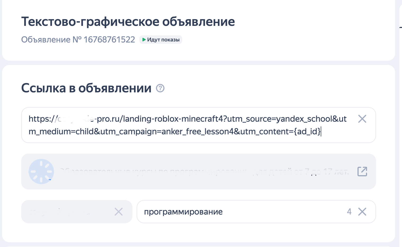This screenshot has height=247, width=402.
Task: Click the character counter showing 4
Action: tap(349, 212)
